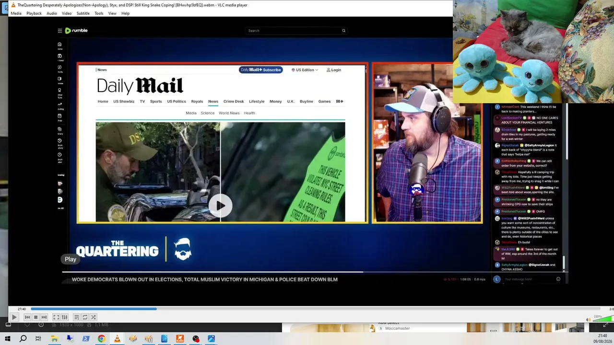Image resolution: width=614 pixels, height=345 pixels.
Task: Open the Help menu
Action: [125, 13]
